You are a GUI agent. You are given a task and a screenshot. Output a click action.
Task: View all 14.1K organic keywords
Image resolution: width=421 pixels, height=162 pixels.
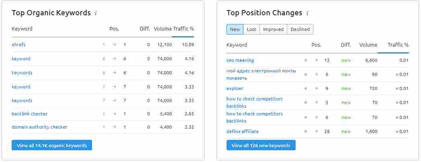pyautogui.click(x=52, y=146)
